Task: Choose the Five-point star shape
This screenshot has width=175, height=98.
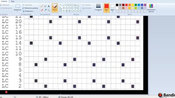Action: pyautogui.click(x=67, y=11)
